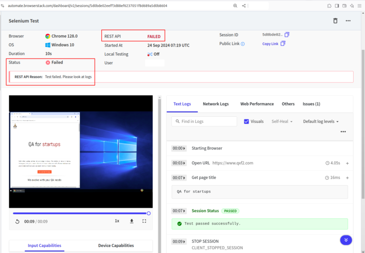Open the Others tab

coord(288,104)
